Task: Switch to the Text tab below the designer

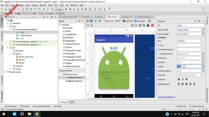Action: click(x=72, y=102)
